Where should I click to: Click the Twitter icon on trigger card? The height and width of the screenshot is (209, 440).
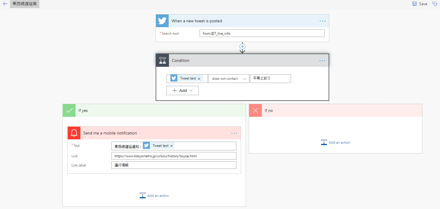(x=162, y=21)
